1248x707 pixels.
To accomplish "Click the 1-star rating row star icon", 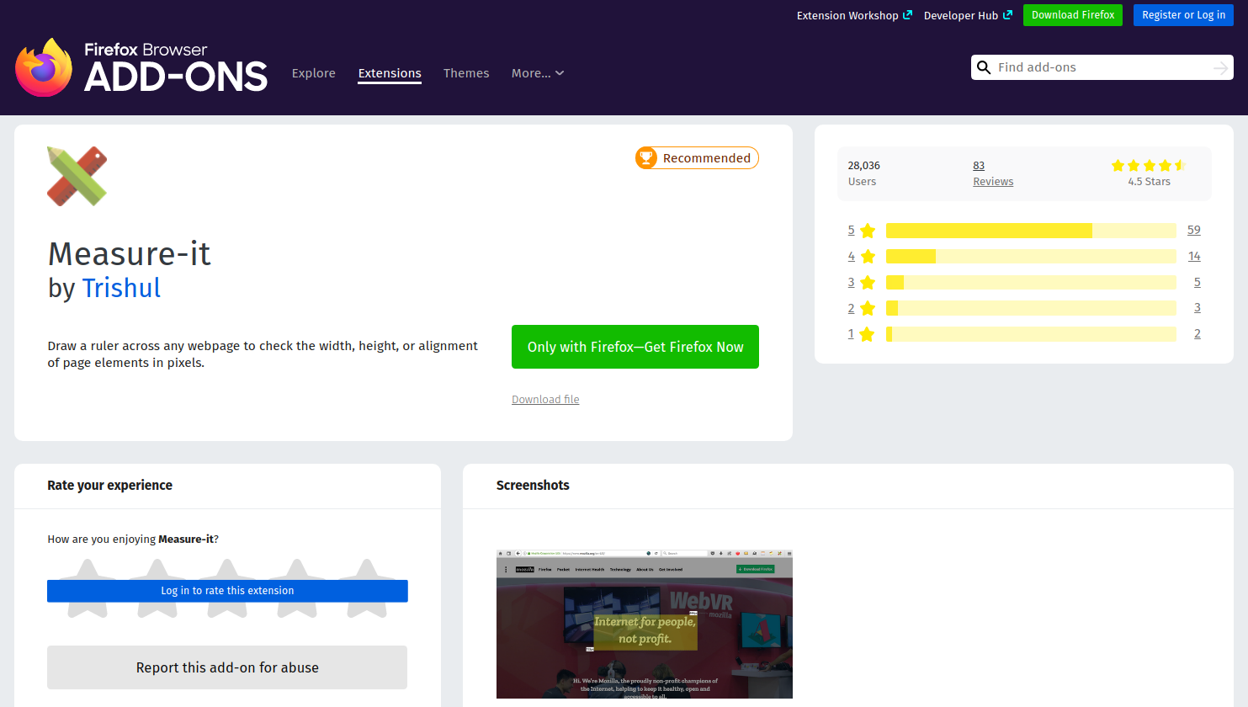I will 868,334.
